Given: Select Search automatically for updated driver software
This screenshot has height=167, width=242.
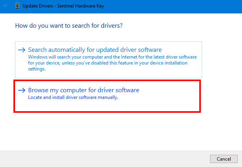Looking at the screenshot, I should click(x=95, y=50).
